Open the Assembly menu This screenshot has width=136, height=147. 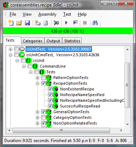point(47,14)
